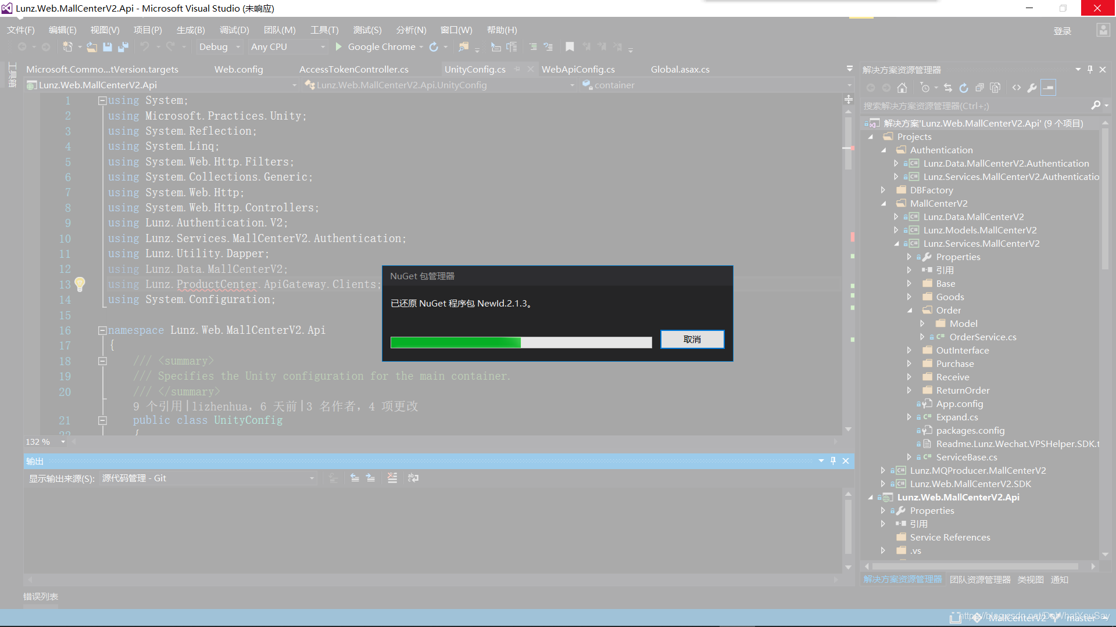Toggle word wrap in the Output panel

click(x=413, y=478)
